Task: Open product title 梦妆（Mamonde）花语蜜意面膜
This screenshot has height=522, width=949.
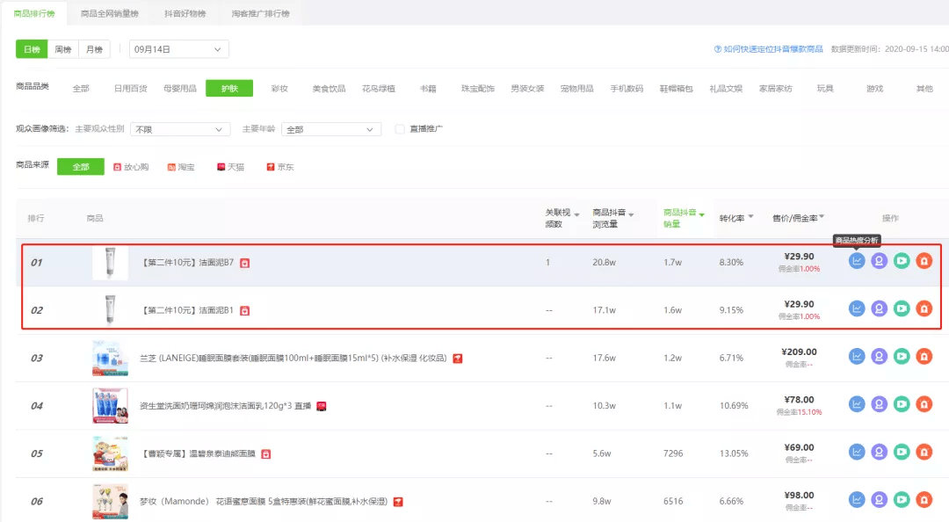Action: tap(264, 502)
